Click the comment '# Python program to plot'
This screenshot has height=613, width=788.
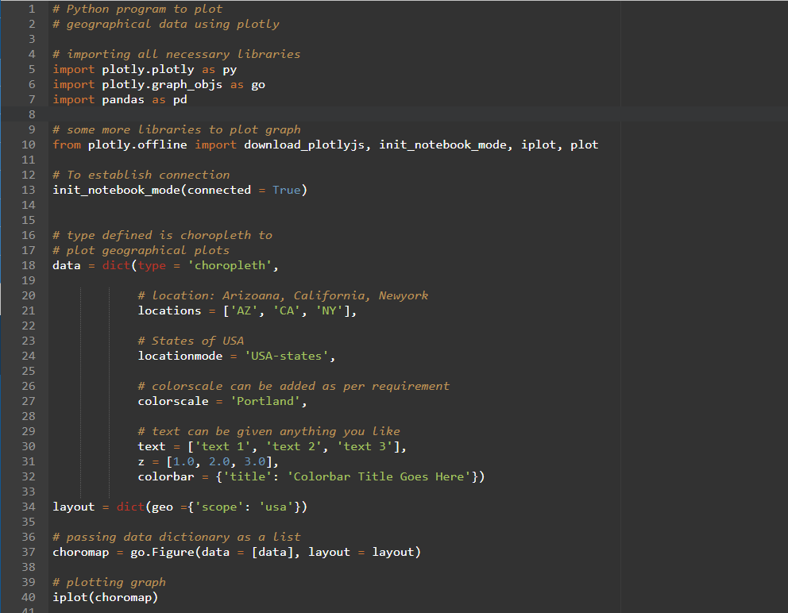click(137, 9)
